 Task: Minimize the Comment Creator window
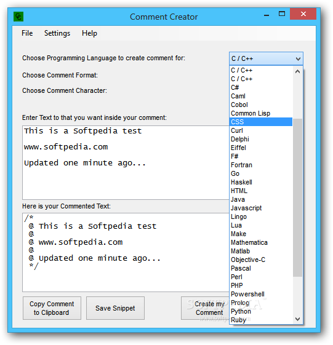(267, 15)
